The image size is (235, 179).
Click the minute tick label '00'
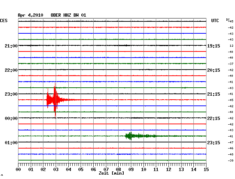click(x=18, y=169)
